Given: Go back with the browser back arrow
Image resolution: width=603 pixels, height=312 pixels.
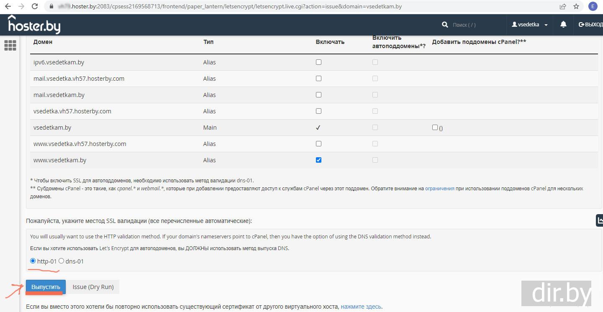Looking at the screenshot, I should click(8, 7).
